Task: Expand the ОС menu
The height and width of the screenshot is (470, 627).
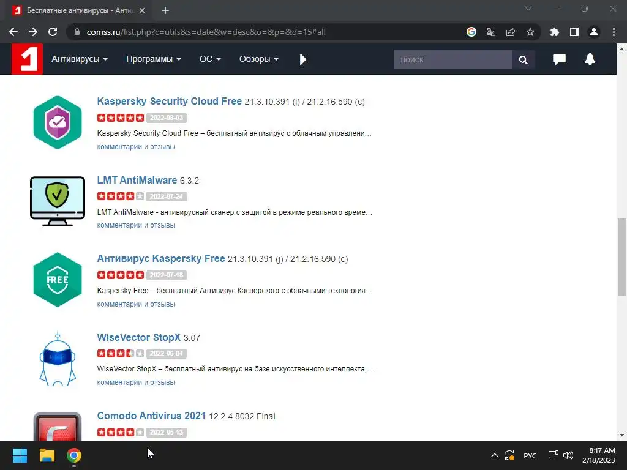Action: click(x=210, y=59)
